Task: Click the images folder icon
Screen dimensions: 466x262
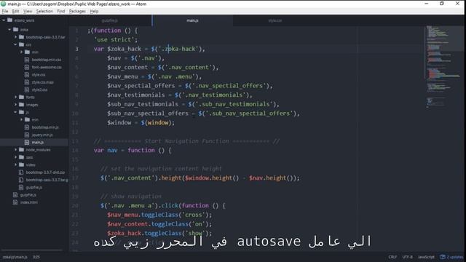Action: coord(21,105)
